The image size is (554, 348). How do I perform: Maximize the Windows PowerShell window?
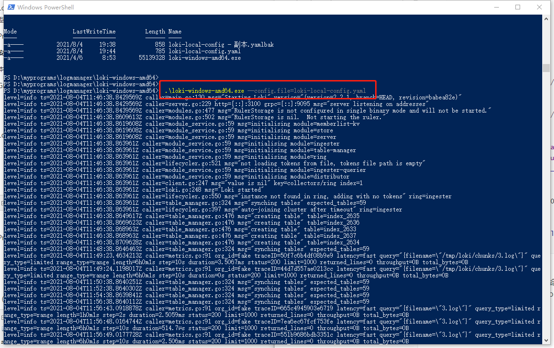[x=518, y=7]
